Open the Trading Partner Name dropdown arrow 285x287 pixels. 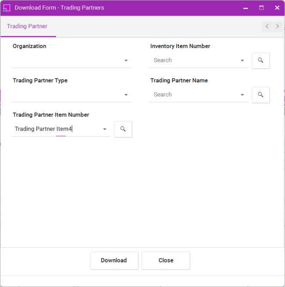click(x=242, y=95)
